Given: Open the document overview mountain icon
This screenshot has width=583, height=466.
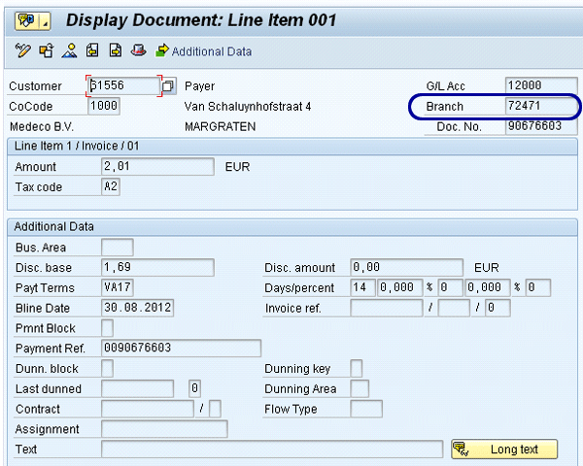Looking at the screenshot, I should (69, 50).
